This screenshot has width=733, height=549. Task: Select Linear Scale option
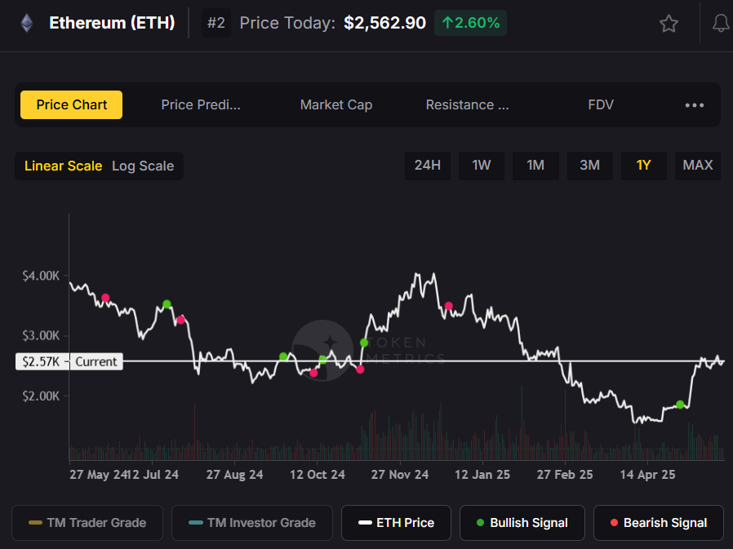(63, 166)
